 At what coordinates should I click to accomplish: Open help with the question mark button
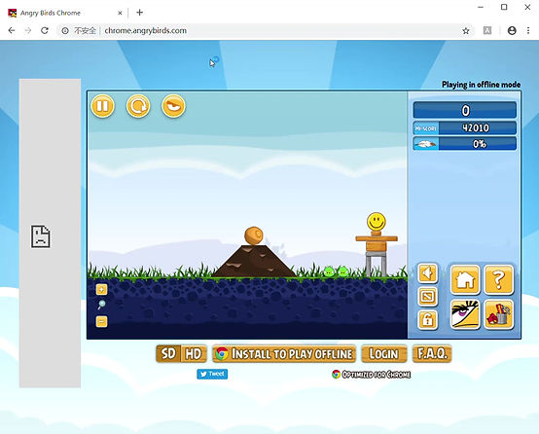pyautogui.click(x=499, y=279)
